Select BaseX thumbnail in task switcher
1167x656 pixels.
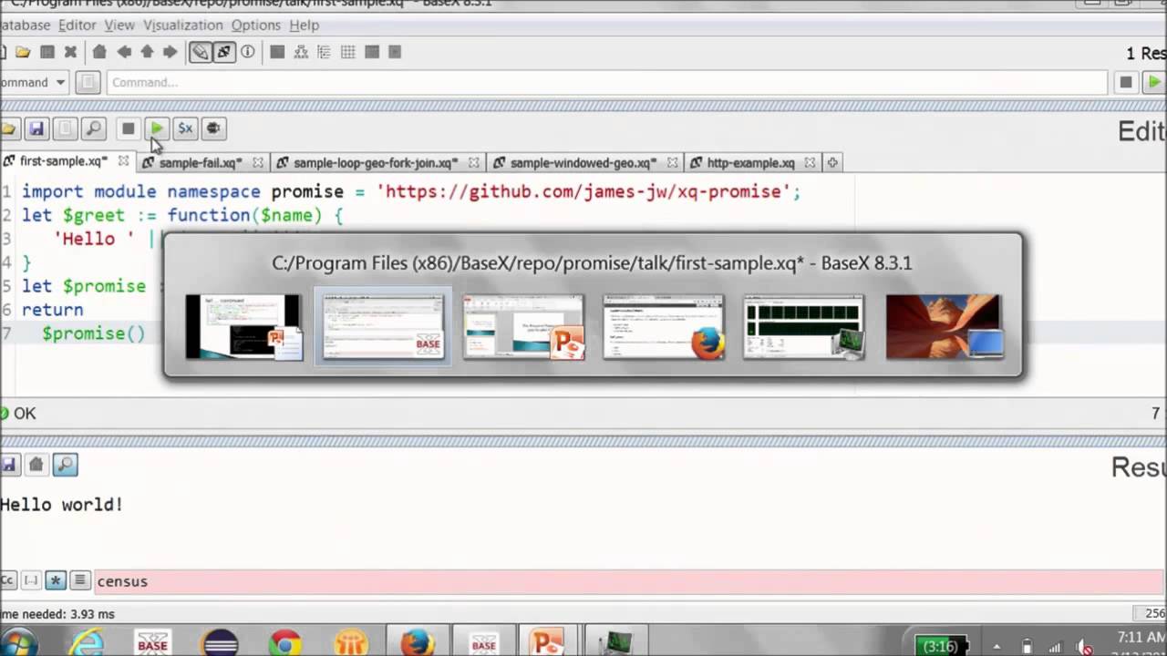click(383, 326)
